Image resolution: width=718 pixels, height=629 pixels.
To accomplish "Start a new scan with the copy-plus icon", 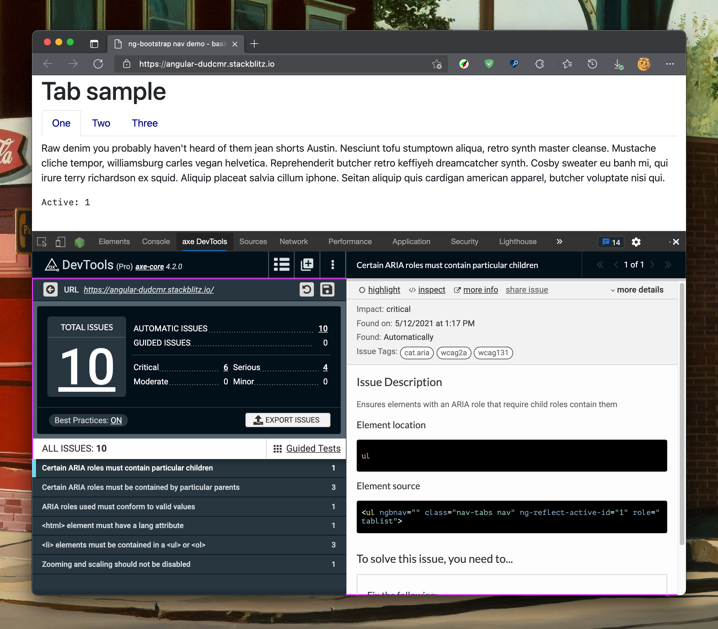I will coord(307,265).
